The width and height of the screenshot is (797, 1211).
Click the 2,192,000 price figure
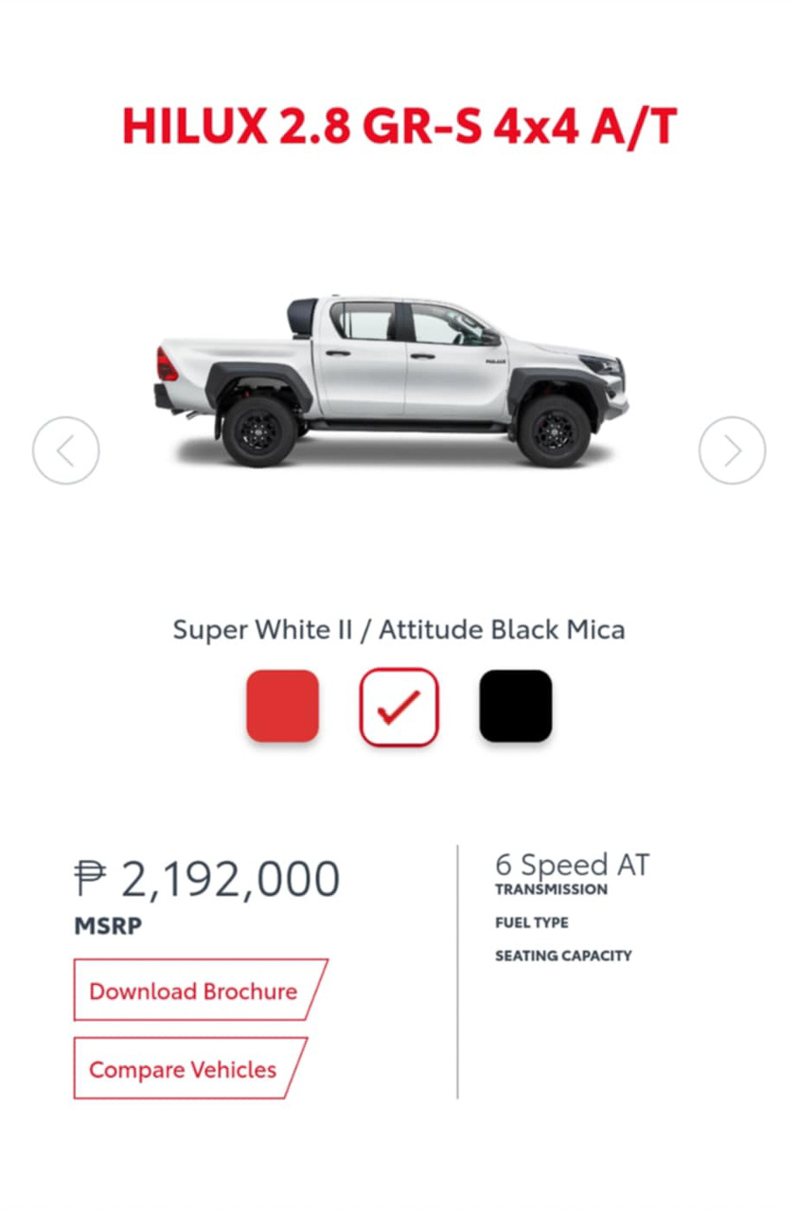tap(230, 879)
